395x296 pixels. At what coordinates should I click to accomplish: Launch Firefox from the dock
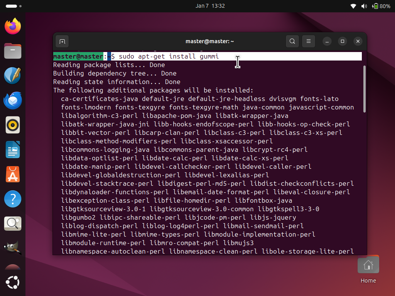point(13,26)
